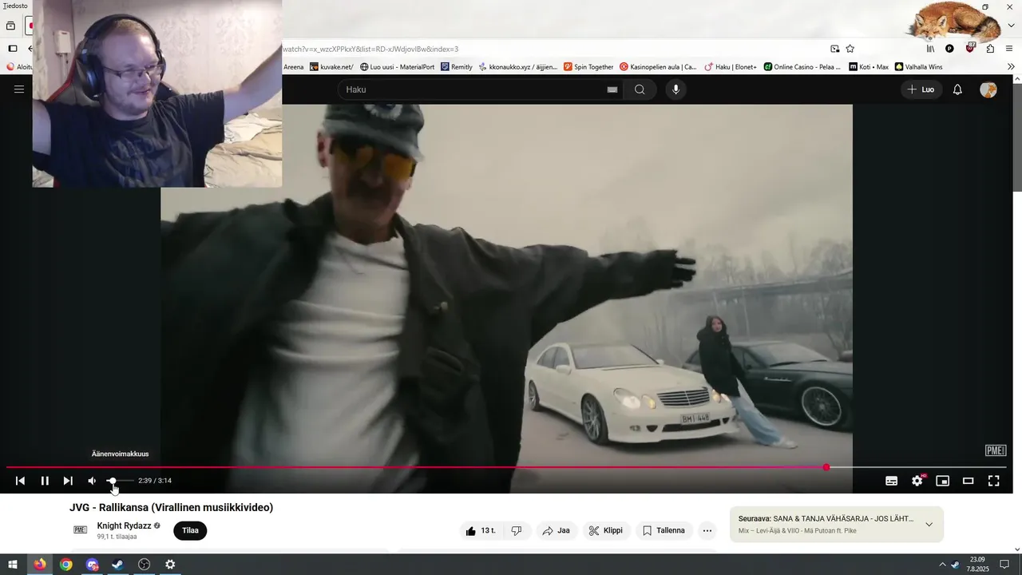Open the Windows Start menu
Image resolution: width=1022 pixels, height=575 pixels.
pos(13,565)
